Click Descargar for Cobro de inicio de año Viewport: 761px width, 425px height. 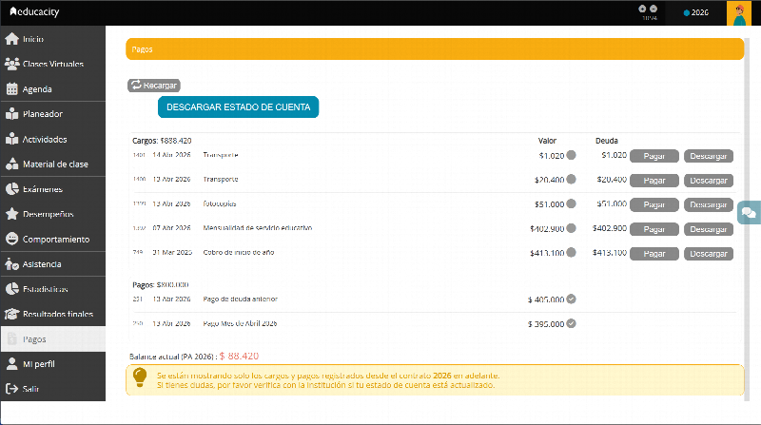708,254
